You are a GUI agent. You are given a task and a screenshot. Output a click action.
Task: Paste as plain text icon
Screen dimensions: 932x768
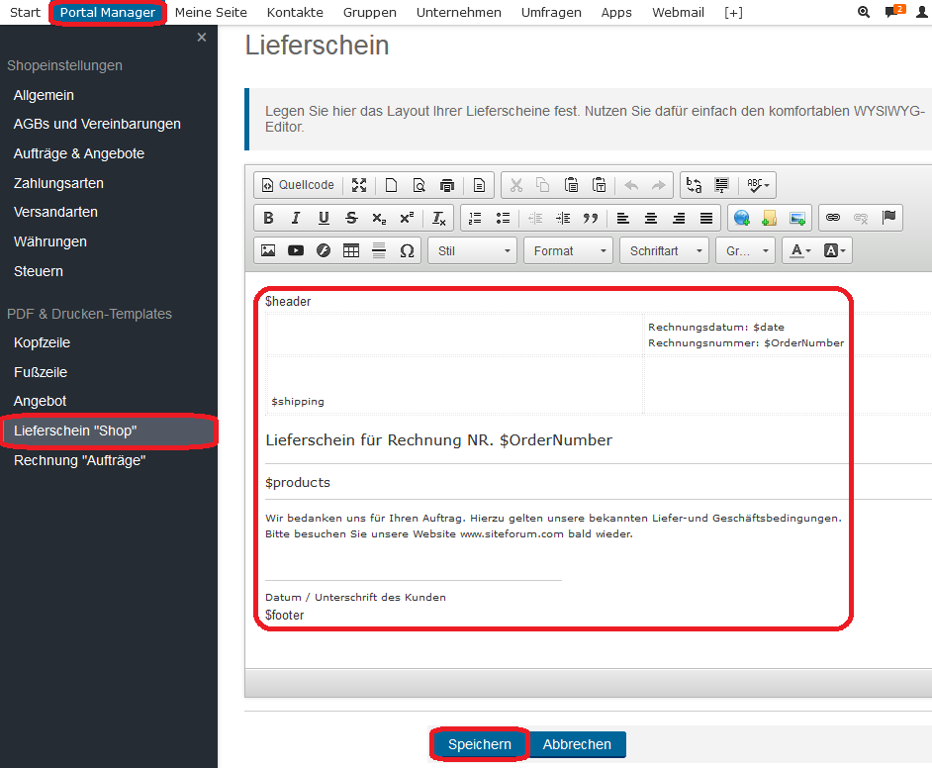click(x=600, y=185)
